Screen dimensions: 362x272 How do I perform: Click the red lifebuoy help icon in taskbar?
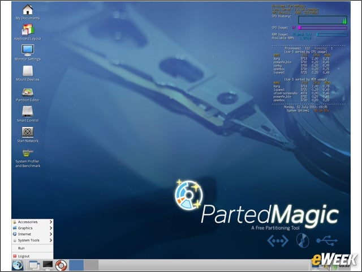click(x=61, y=265)
